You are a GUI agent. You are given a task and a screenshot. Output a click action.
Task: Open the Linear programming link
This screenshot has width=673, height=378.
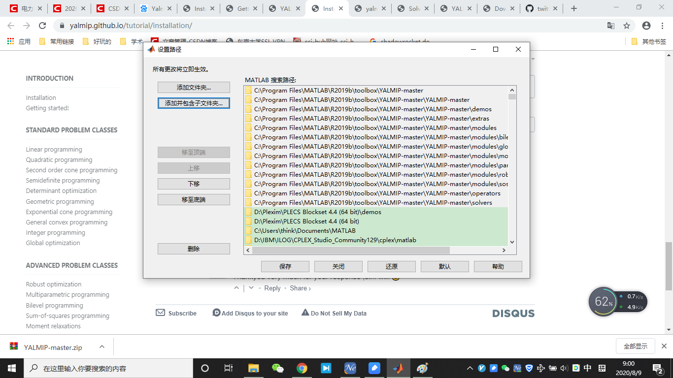[x=54, y=149]
